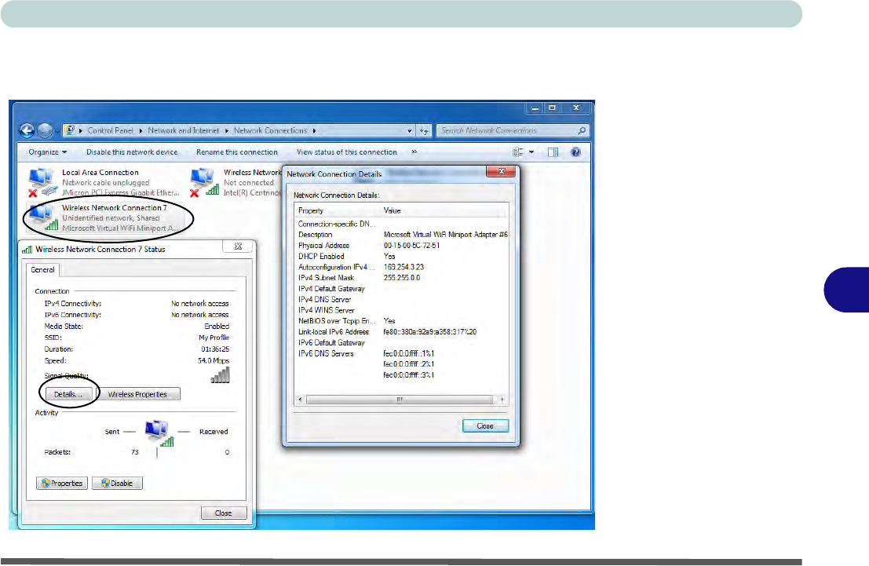Click Disable this network device
This screenshot has width=869, height=566.
(x=132, y=152)
